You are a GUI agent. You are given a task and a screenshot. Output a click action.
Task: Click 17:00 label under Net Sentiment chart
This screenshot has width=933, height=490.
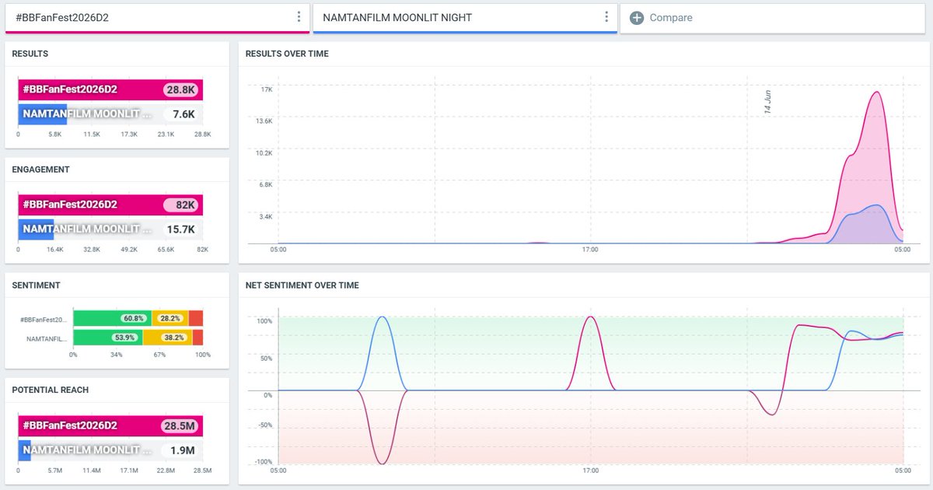click(590, 471)
